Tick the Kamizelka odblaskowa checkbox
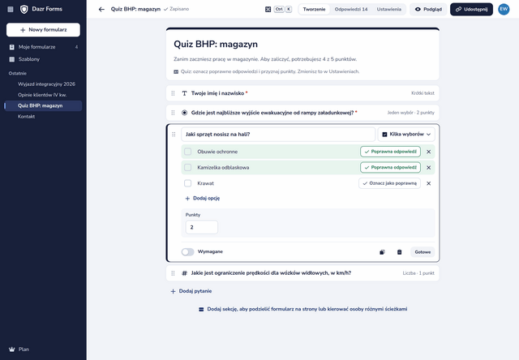519x360 pixels. pos(187,167)
